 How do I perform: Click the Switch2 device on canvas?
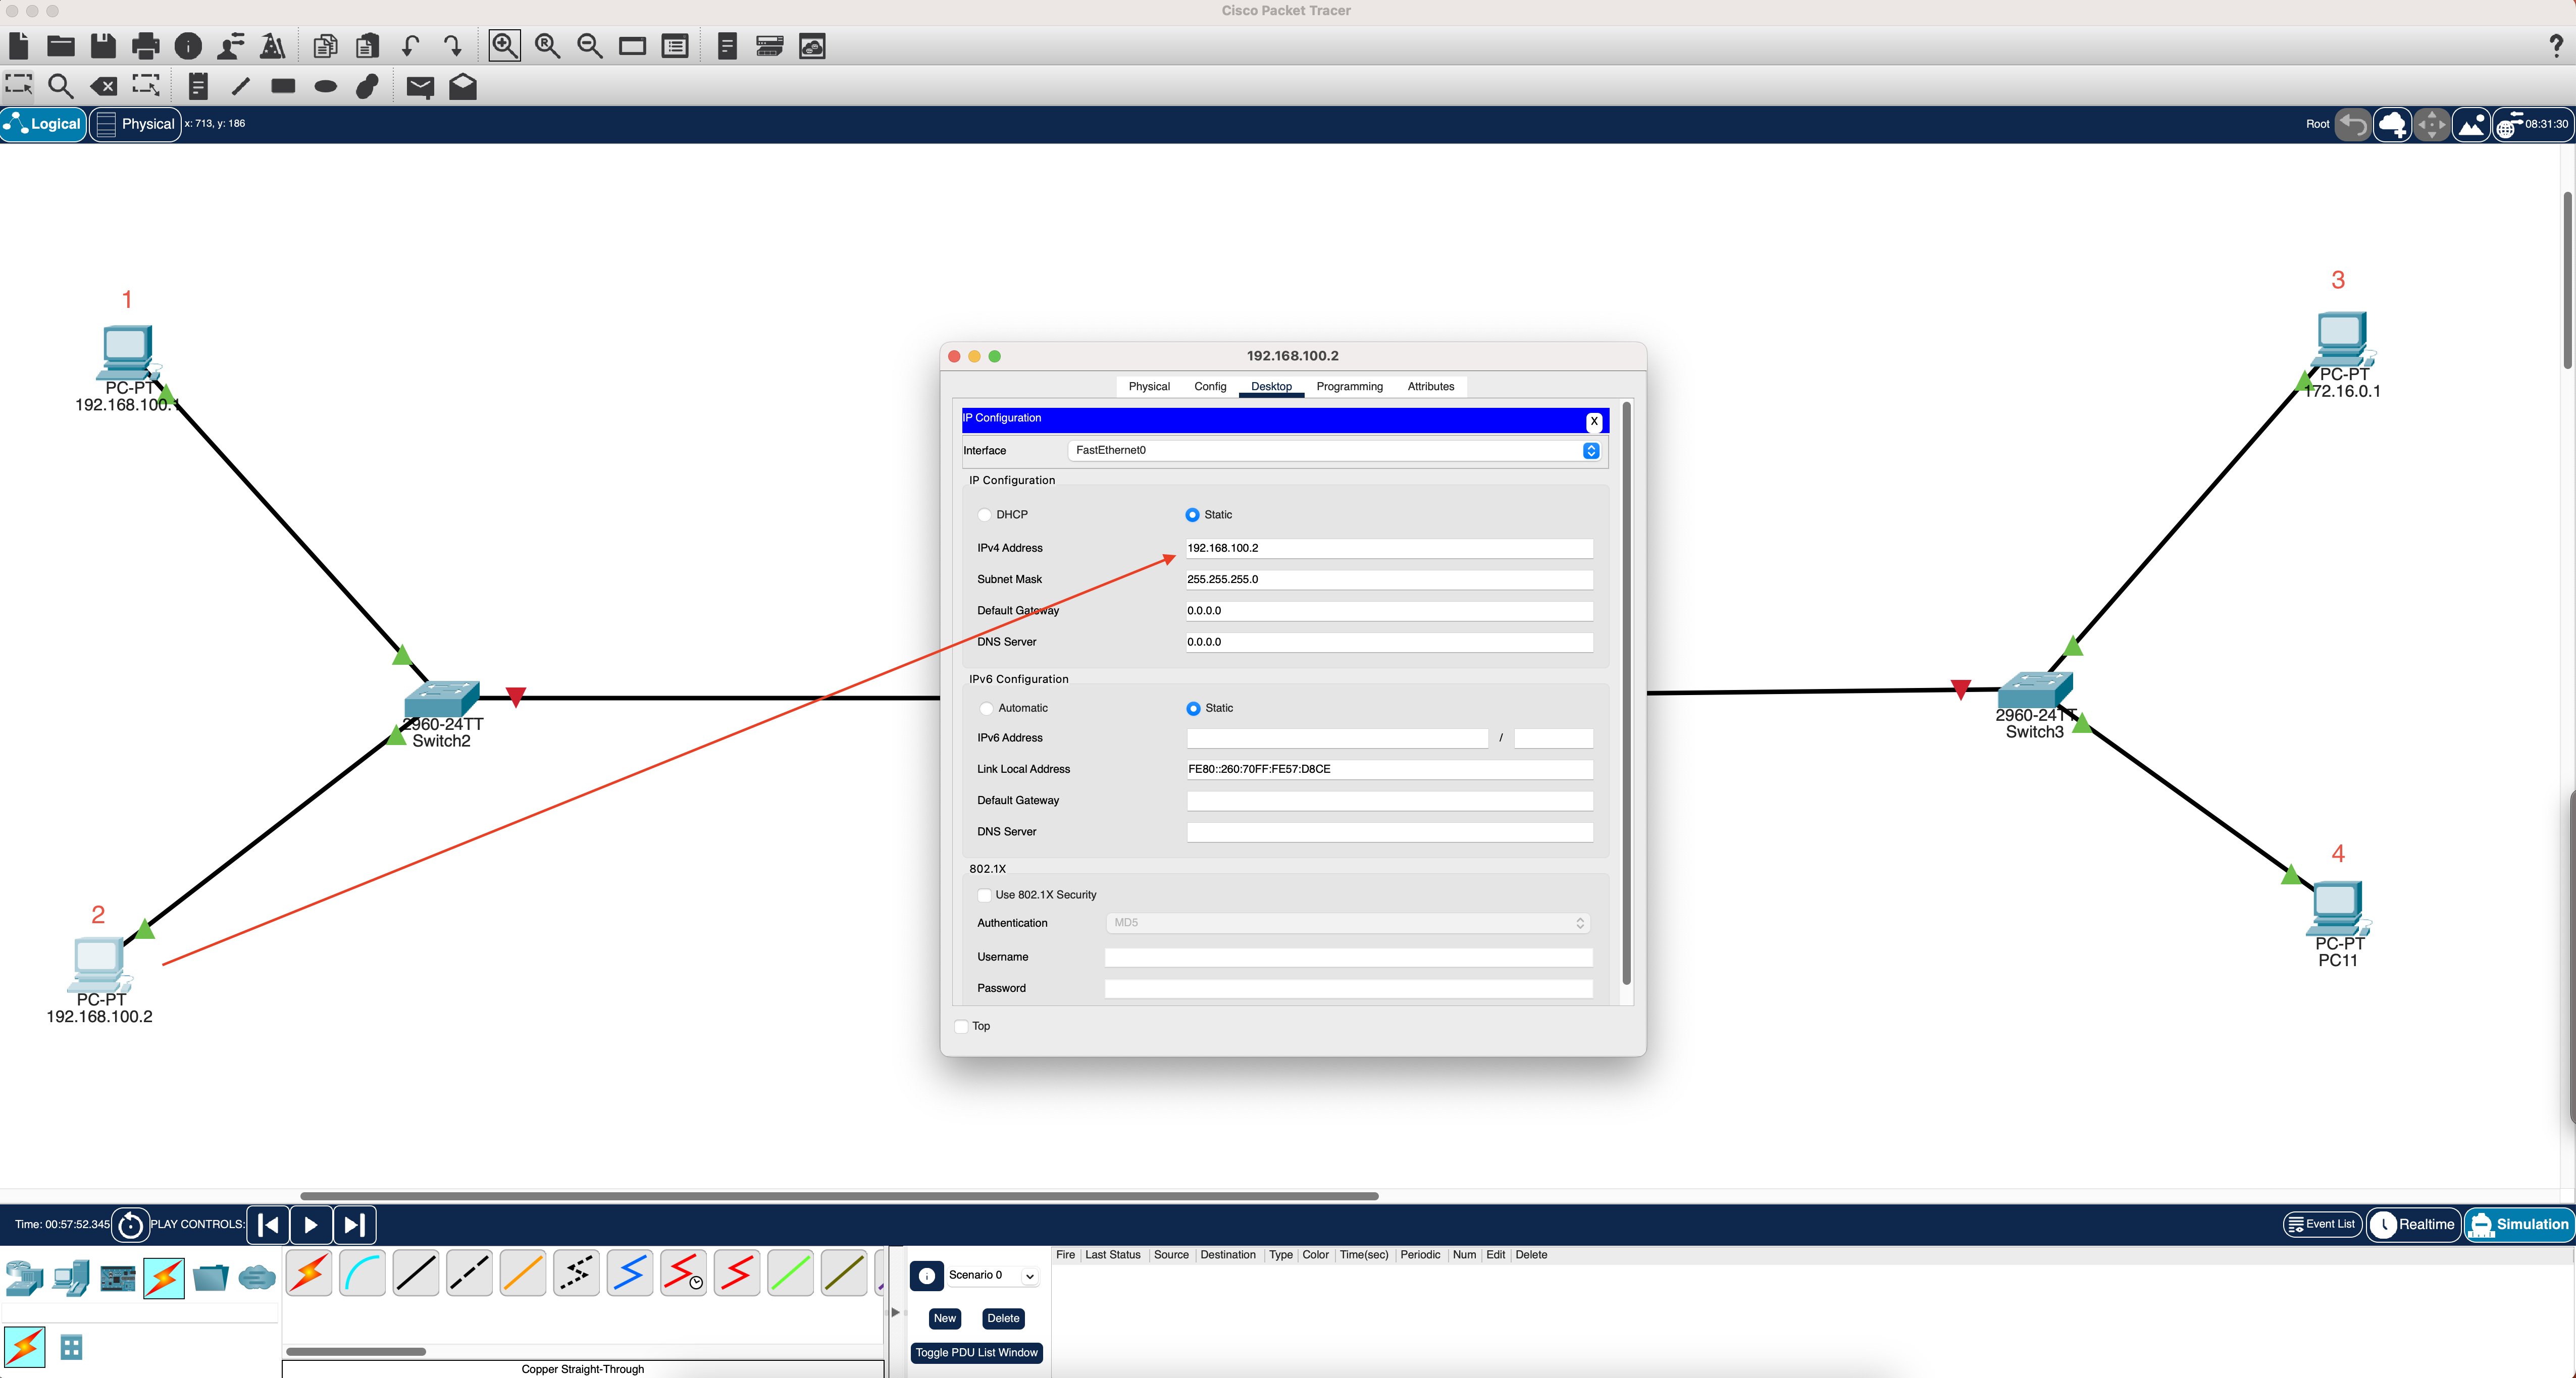[x=441, y=699]
